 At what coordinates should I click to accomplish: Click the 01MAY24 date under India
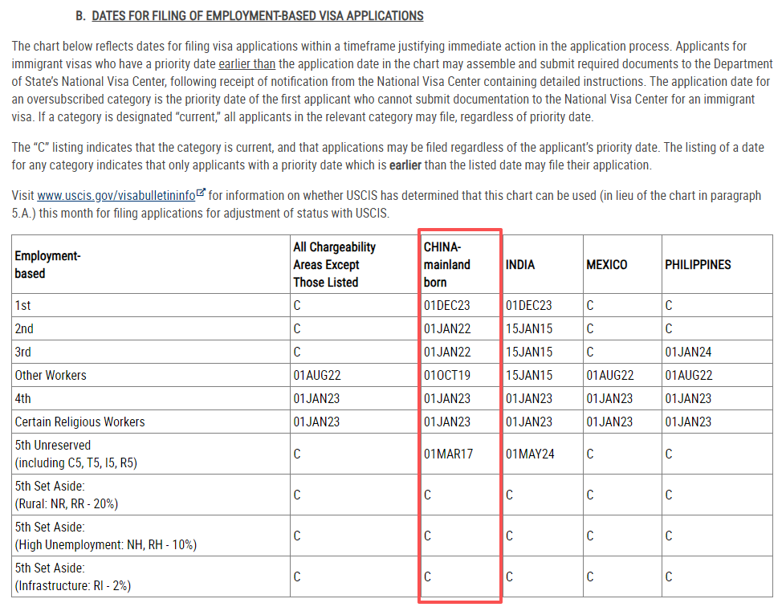click(x=529, y=454)
